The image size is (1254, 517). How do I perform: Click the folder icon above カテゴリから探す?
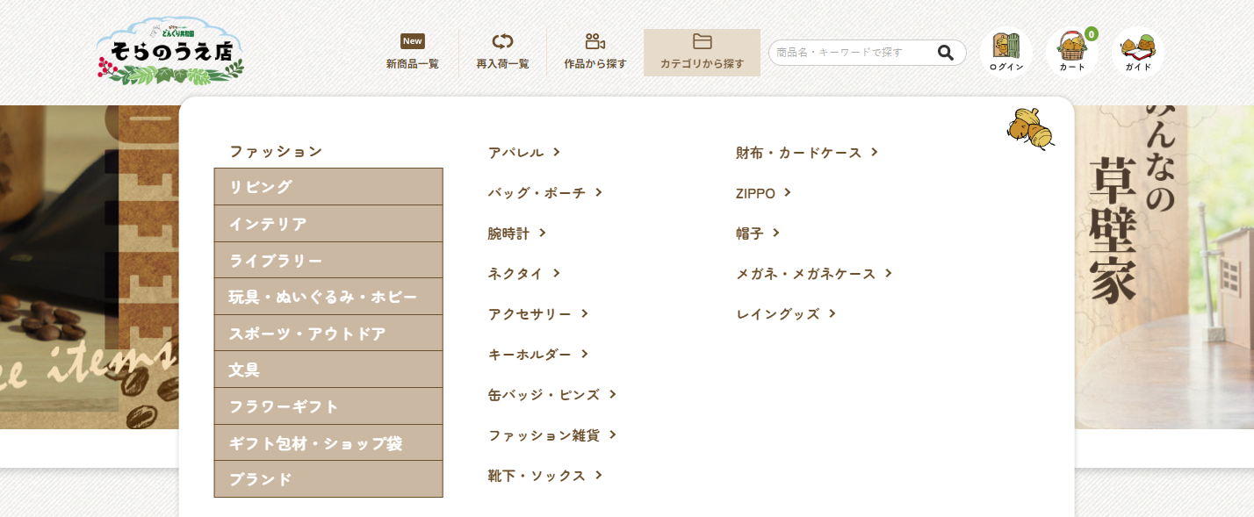pos(703,41)
